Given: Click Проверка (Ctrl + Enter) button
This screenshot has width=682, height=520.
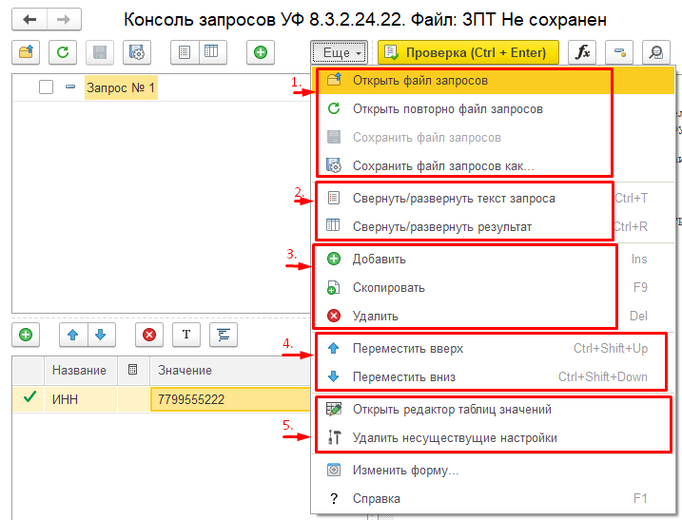Looking at the screenshot, I should coord(468,52).
